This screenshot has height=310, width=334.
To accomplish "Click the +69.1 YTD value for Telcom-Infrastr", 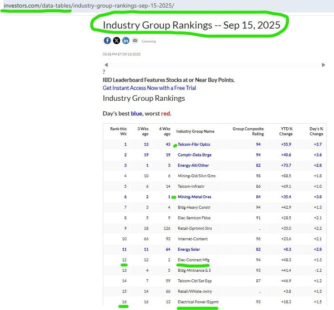I will click(286, 187).
